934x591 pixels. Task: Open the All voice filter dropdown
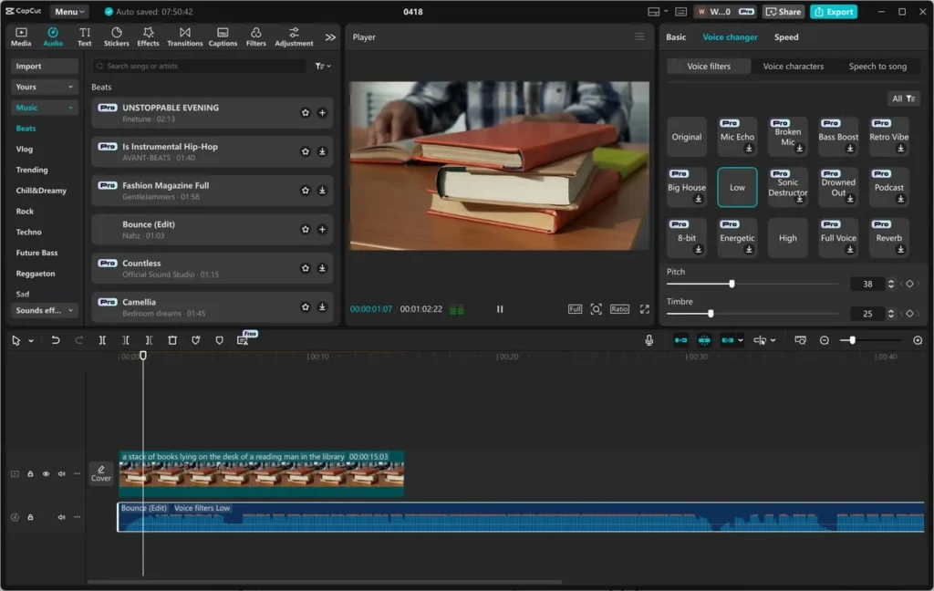(x=903, y=98)
